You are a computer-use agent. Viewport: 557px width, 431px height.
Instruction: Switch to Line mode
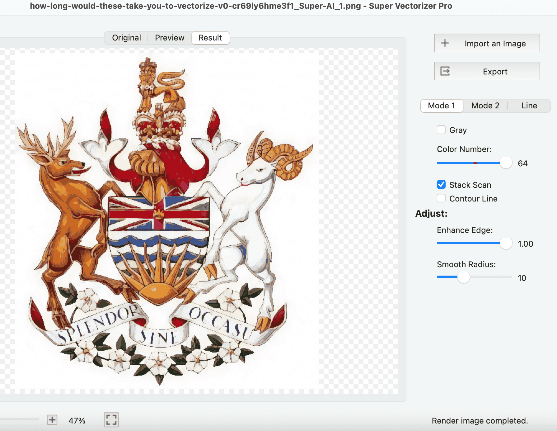[529, 106]
